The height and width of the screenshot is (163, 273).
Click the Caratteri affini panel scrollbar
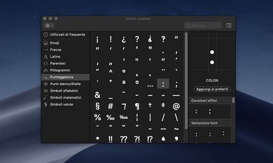tap(233, 100)
